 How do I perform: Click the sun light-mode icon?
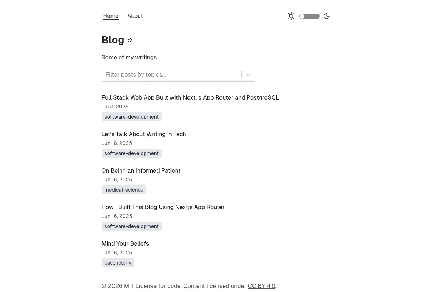click(291, 16)
